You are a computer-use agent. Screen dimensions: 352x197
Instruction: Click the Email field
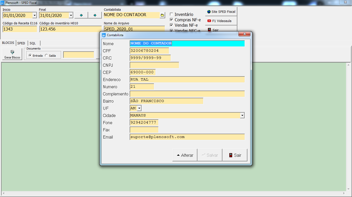click(x=187, y=137)
